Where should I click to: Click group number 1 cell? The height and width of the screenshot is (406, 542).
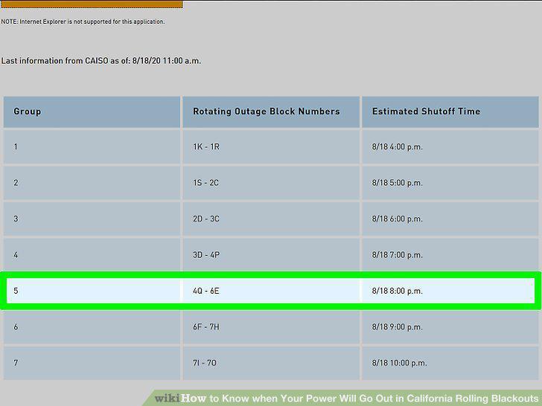coord(92,147)
